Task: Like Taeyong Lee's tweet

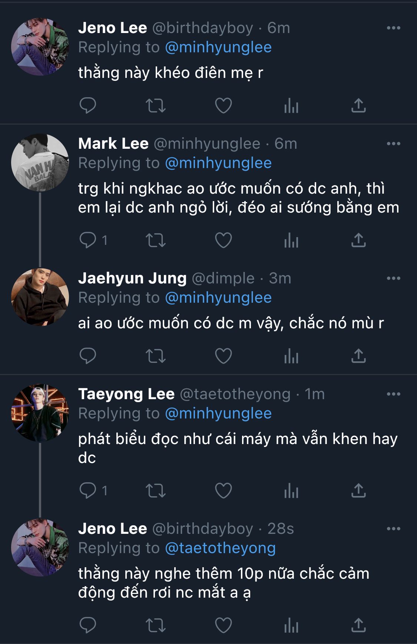Action: coord(224,490)
